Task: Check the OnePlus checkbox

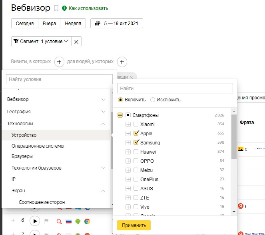Action: pyautogui.click(x=136, y=179)
